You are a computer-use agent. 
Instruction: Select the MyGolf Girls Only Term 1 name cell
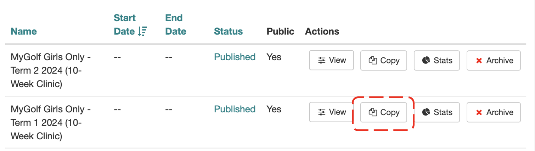[x=51, y=123]
